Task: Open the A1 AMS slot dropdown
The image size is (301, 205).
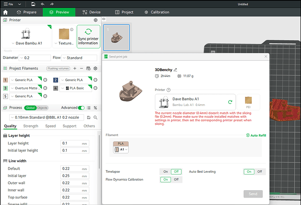Action: 121,150
